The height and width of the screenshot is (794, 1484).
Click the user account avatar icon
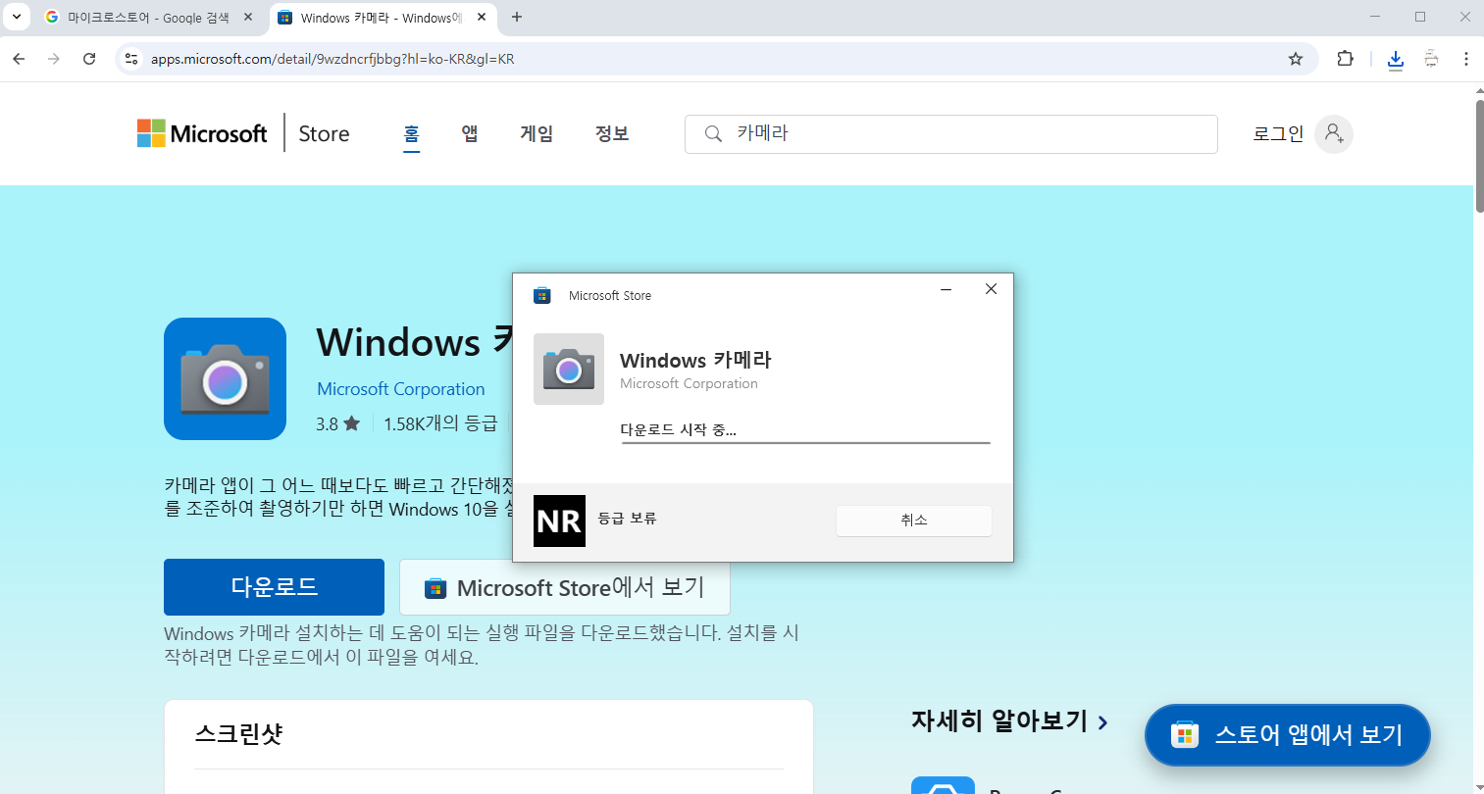tap(1334, 134)
